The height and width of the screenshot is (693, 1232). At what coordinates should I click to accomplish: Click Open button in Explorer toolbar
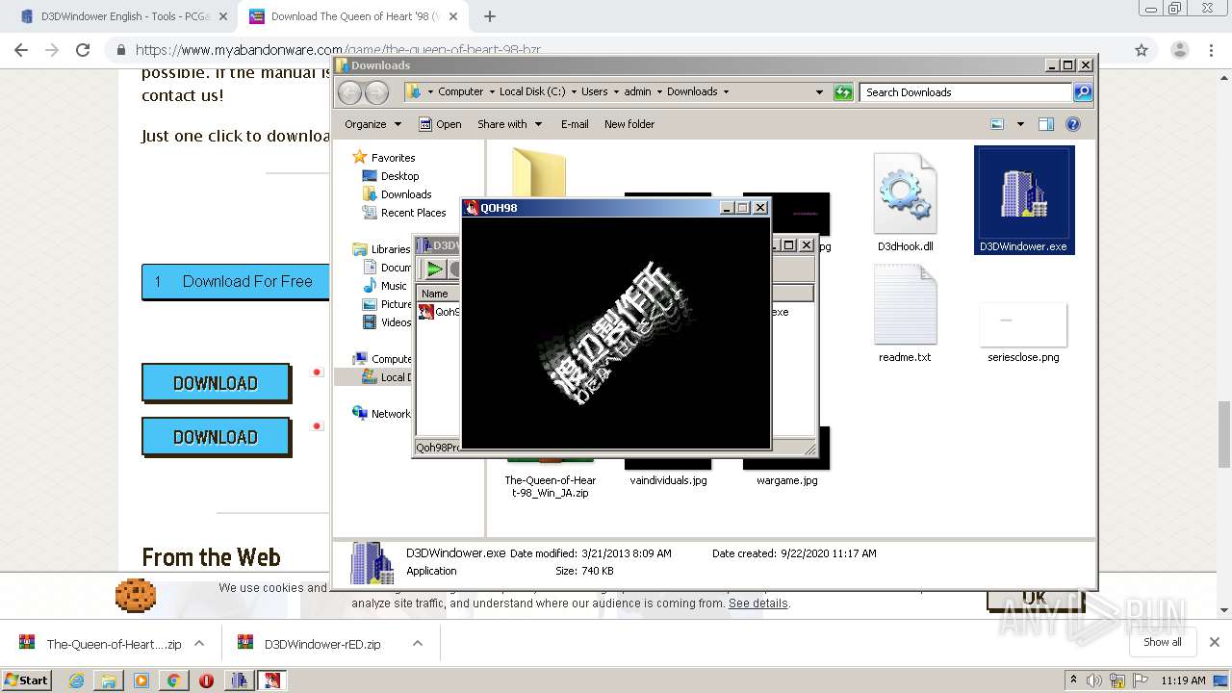click(x=441, y=124)
